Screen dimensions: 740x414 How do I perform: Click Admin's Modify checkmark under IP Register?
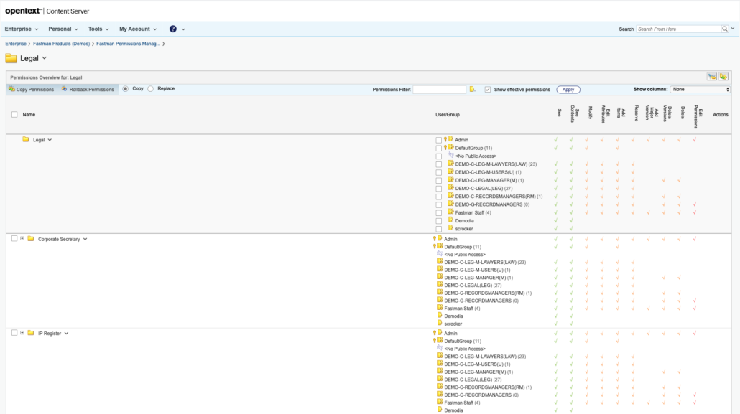click(x=587, y=334)
